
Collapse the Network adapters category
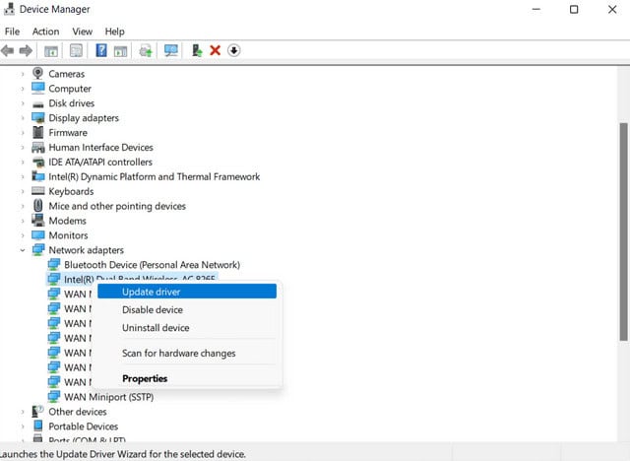(23, 250)
